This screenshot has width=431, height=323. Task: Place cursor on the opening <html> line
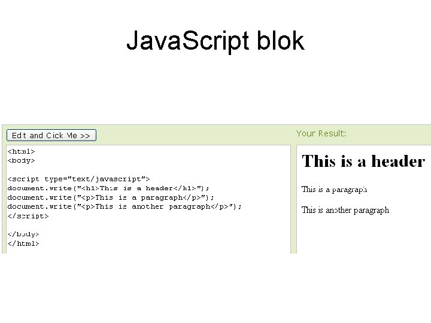21,151
